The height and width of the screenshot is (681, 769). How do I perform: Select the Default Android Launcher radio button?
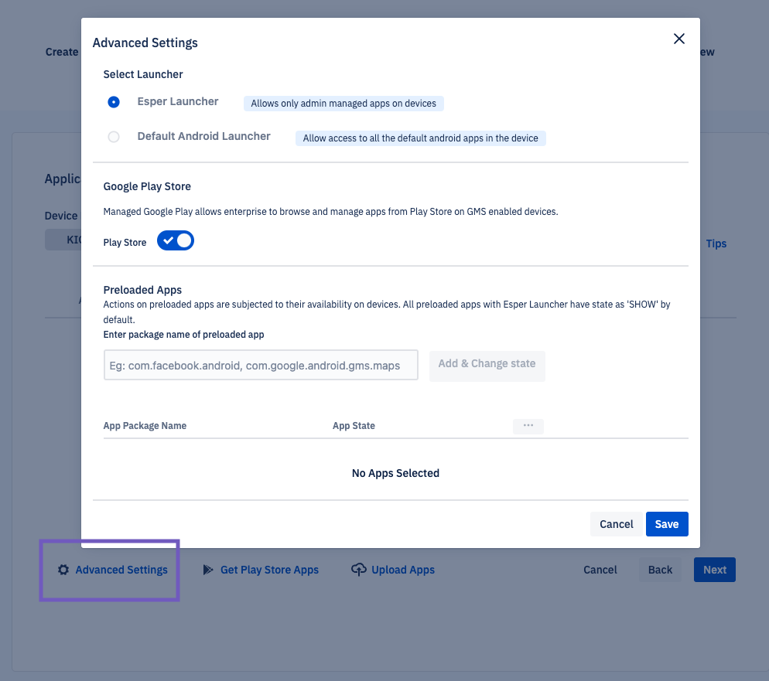[x=113, y=137]
